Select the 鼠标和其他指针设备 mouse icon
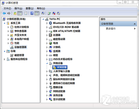This screenshot has height=109, width=139. (51, 79)
